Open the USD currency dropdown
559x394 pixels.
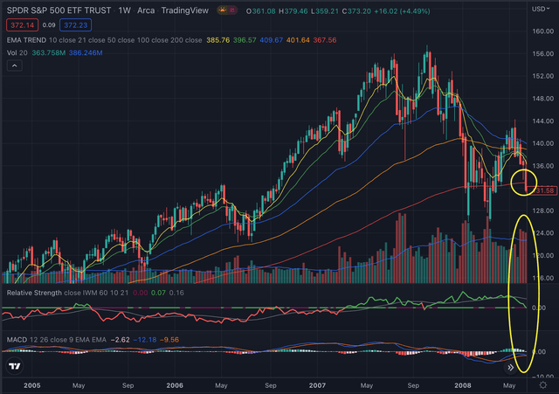tap(541, 9)
